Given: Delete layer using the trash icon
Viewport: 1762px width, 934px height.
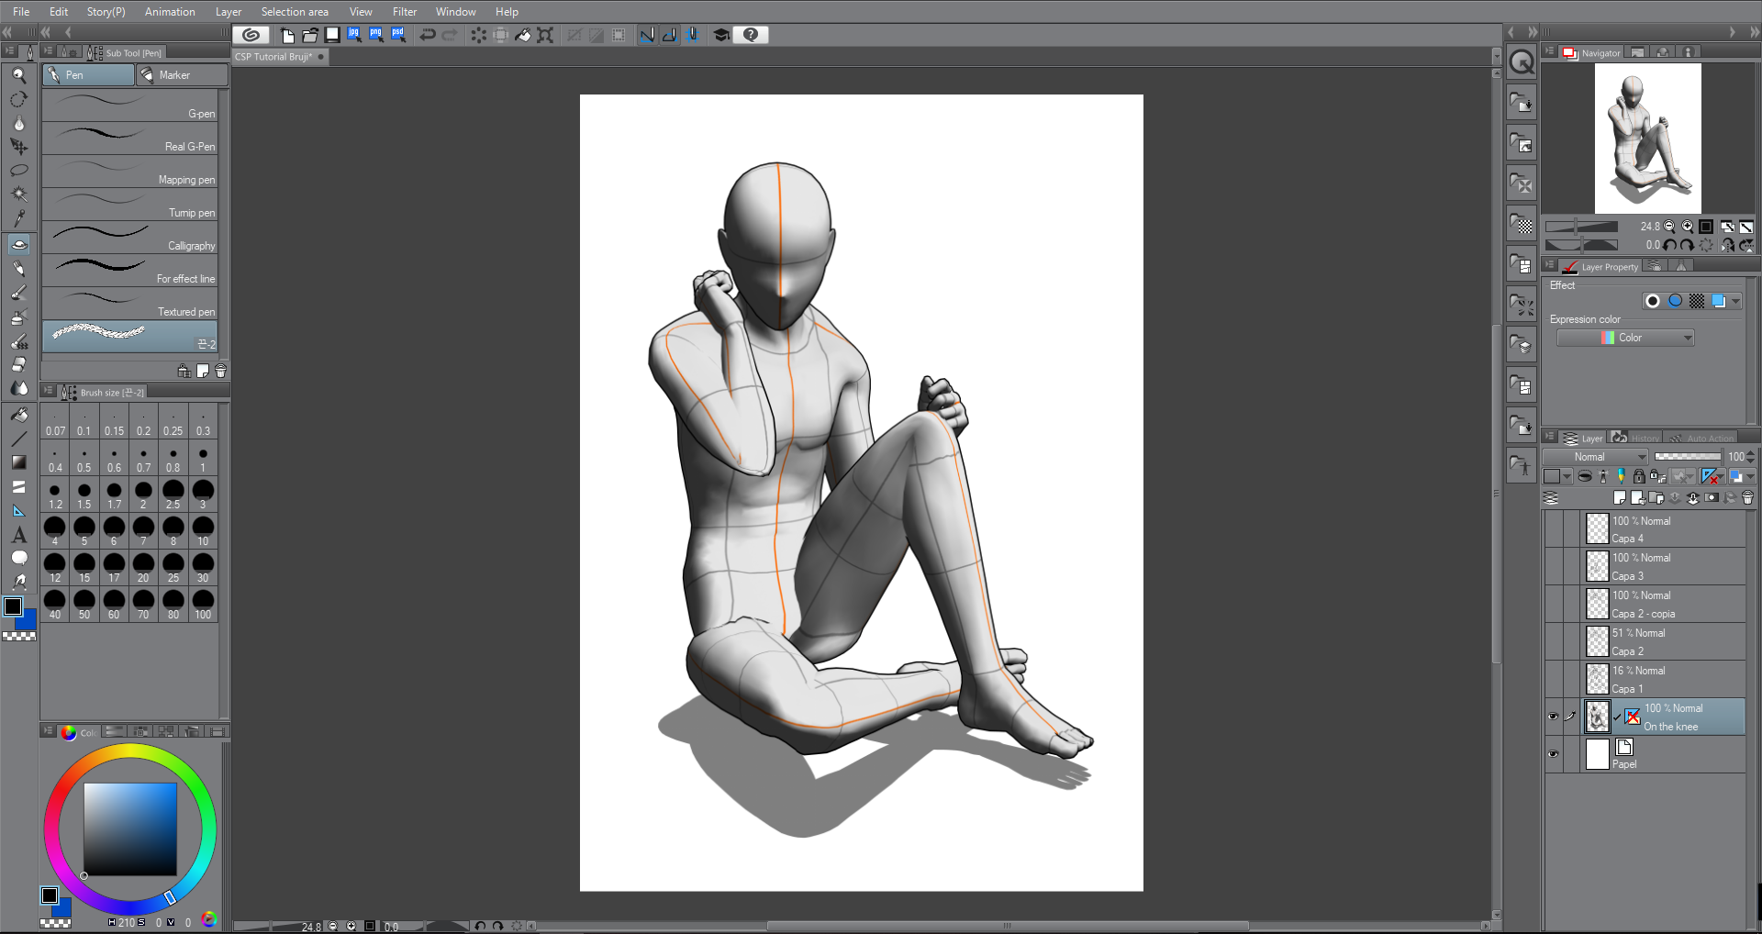Looking at the screenshot, I should point(1747,498).
